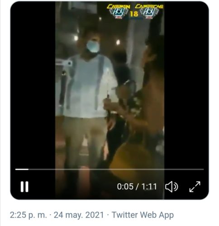Click the Campeche Hoy watermark logo
This screenshot has height=226, width=219.
coord(149,11)
